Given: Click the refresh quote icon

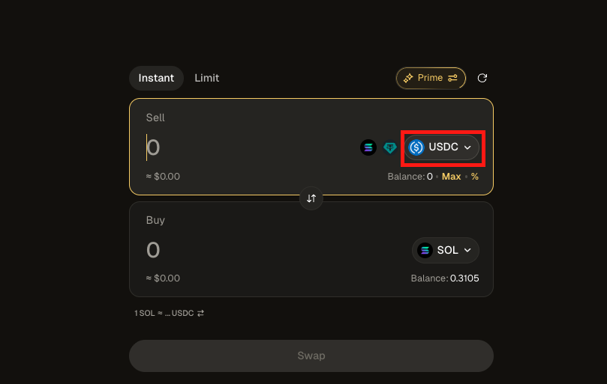Looking at the screenshot, I should (482, 78).
